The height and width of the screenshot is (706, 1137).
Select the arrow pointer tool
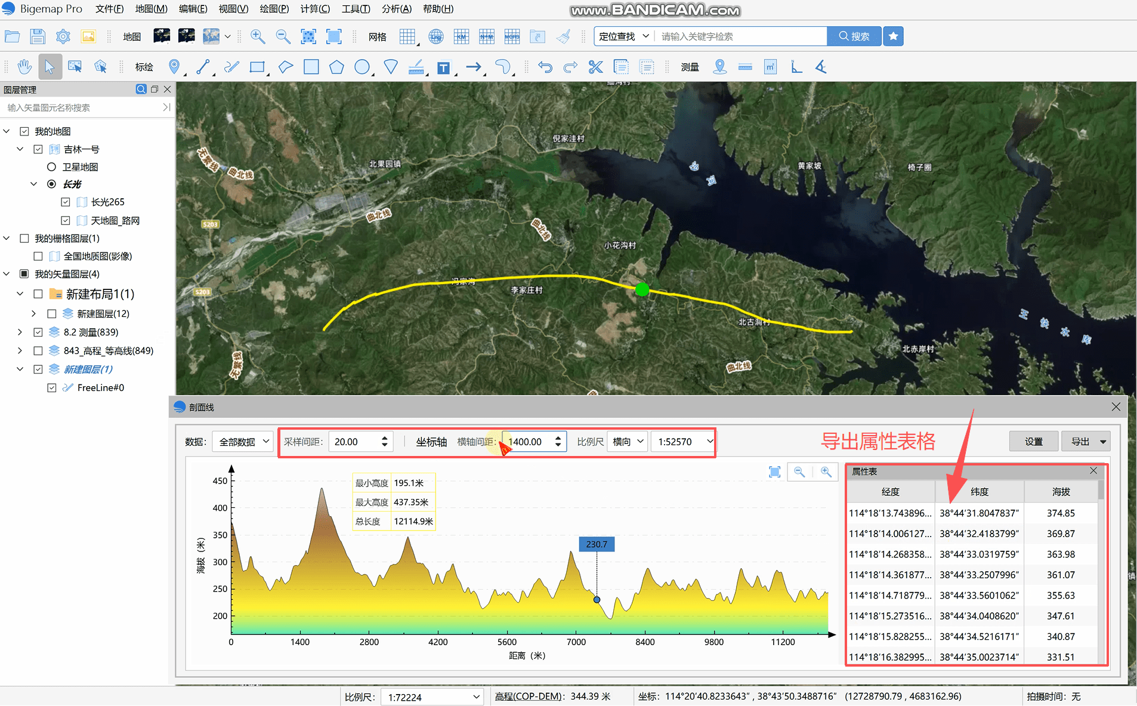click(x=50, y=67)
